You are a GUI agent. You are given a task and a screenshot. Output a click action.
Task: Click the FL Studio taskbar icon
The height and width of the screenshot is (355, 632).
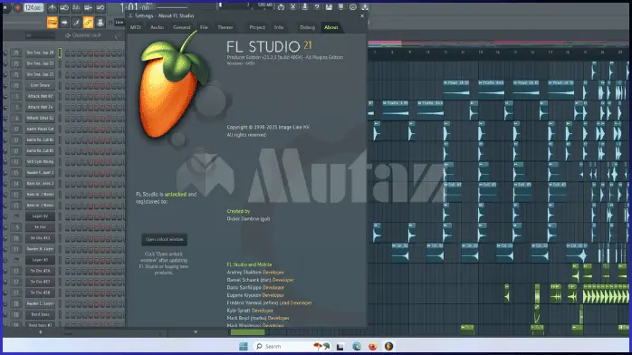point(388,346)
